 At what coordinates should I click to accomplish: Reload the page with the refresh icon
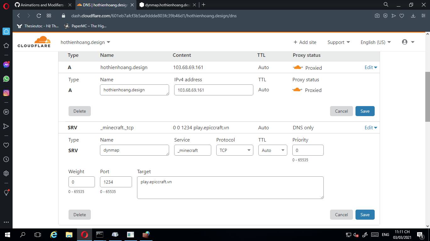pos(39,16)
